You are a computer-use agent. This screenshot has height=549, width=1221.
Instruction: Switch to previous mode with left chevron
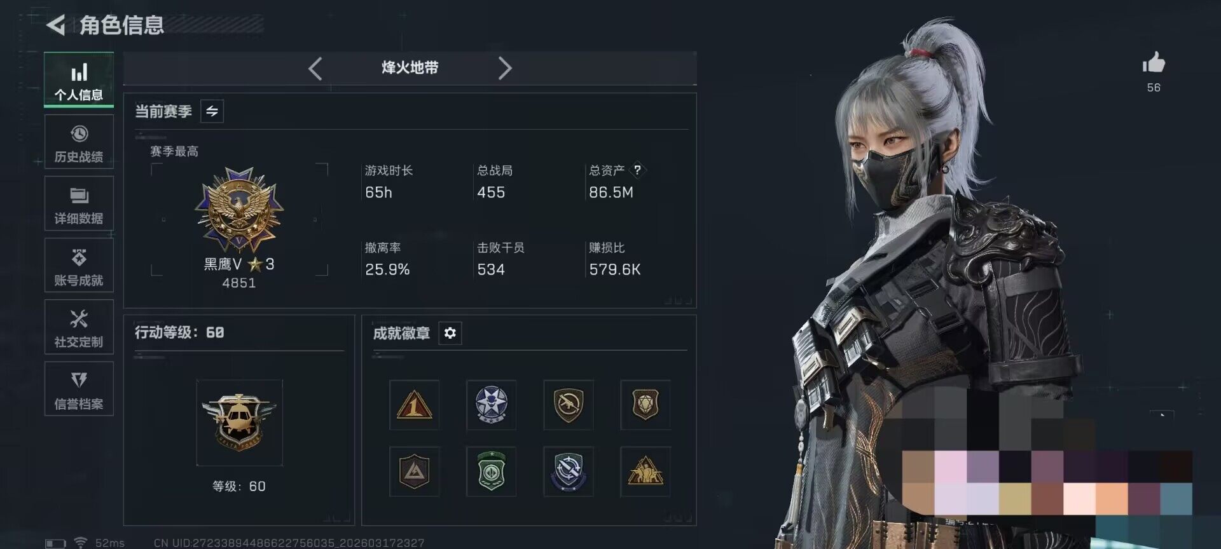click(315, 68)
